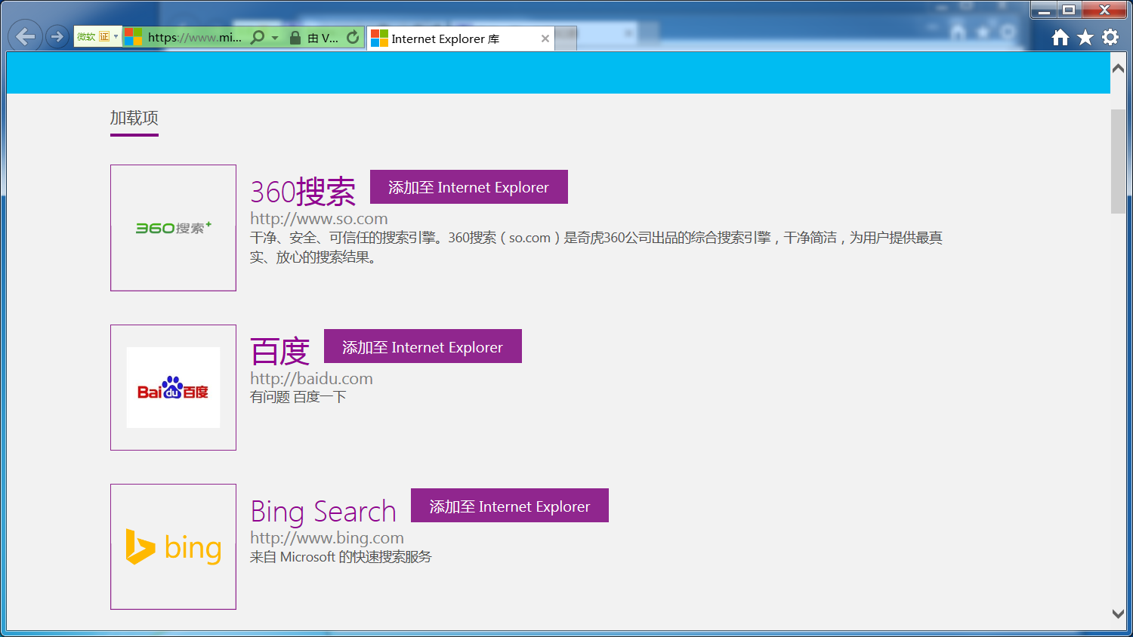Click the address bar search magnifier
Image resolution: width=1133 pixels, height=637 pixels.
tap(258, 37)
